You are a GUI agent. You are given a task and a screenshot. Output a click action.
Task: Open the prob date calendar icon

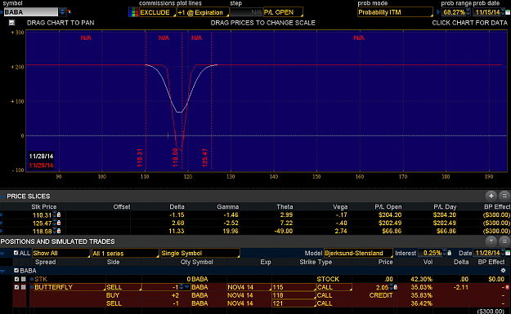coord(507,12)
